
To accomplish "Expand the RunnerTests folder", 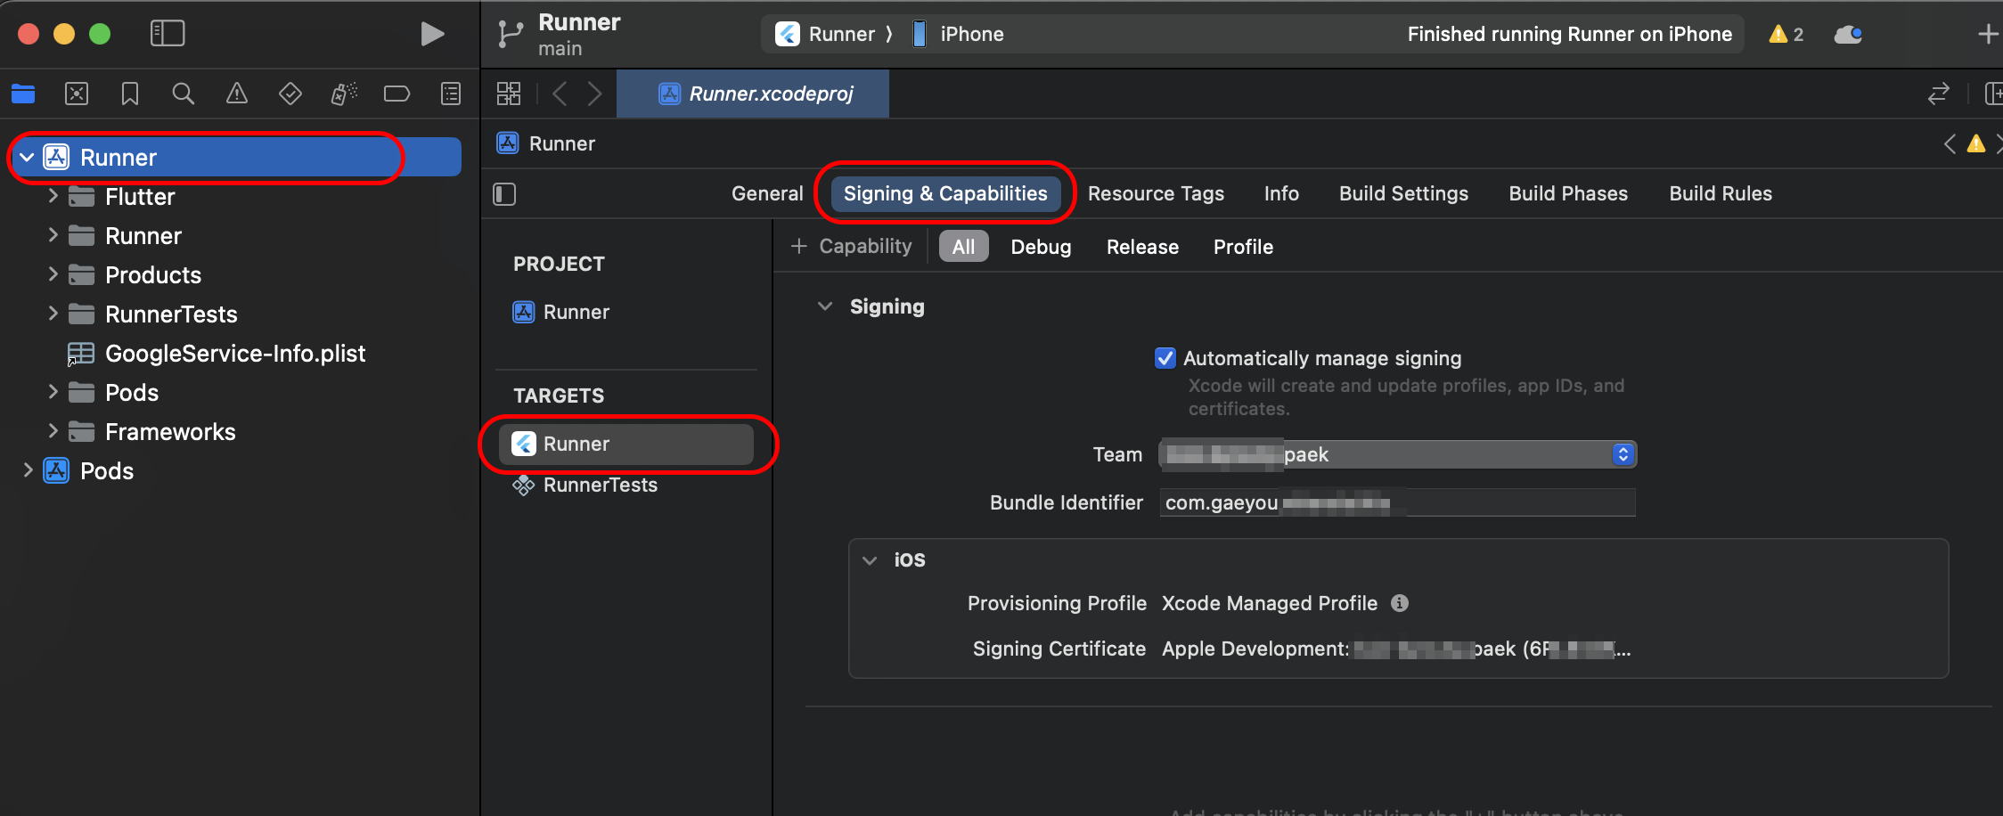I will (x=53, y=314).
